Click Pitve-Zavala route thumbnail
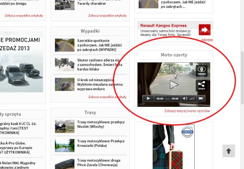The image size is (244, 169). (65, 164)
